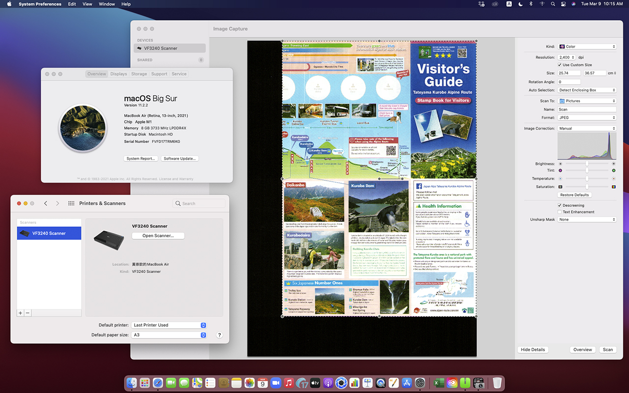Click the plus button to add a scanner
The height and width of the screenshot is (393, 629).
[21, 313]
